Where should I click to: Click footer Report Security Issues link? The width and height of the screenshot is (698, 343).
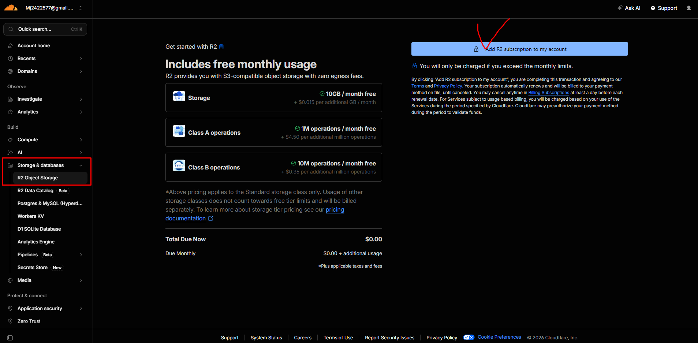click(389, 338)
